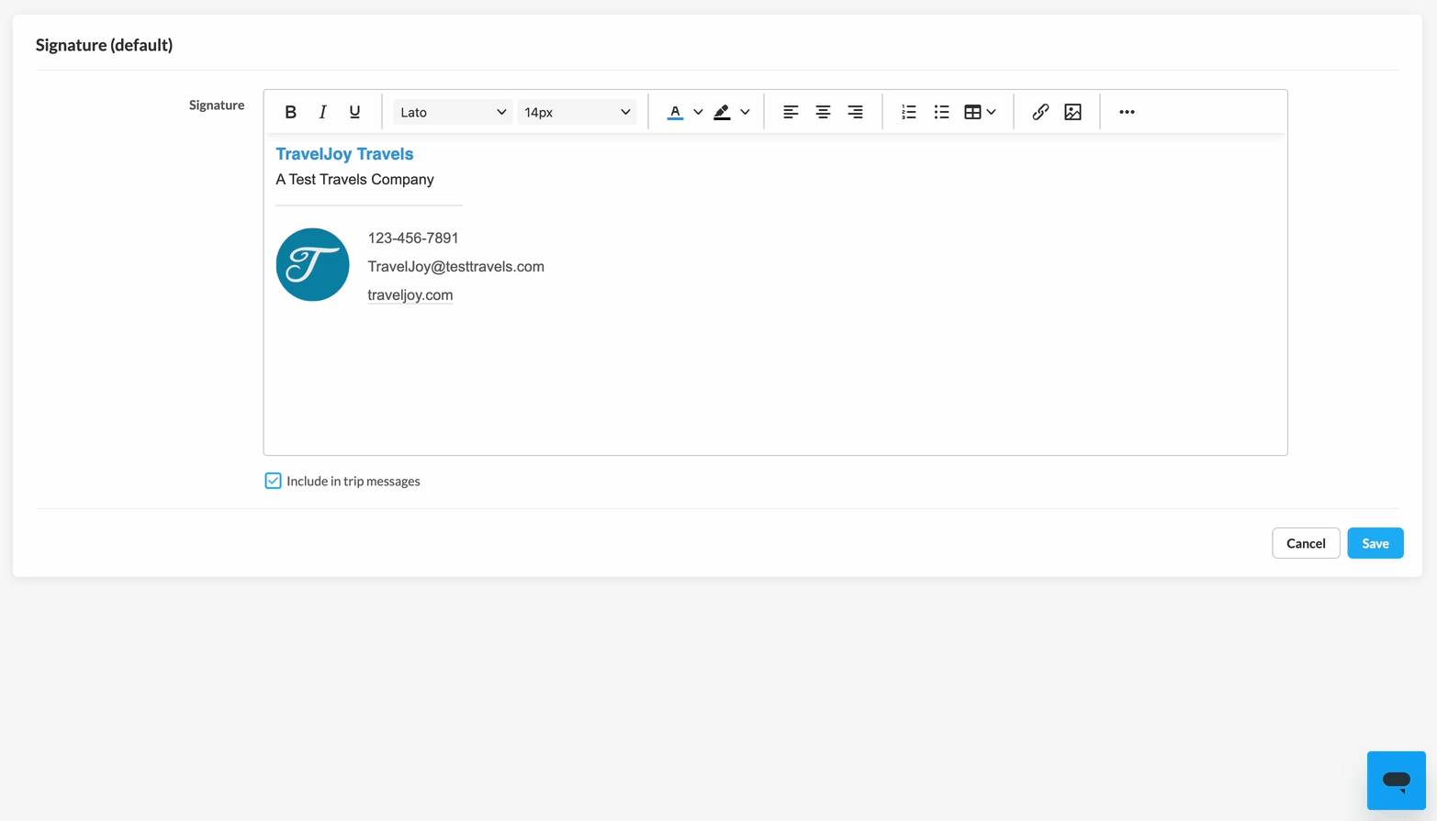This screenshot has height=821, width=1437.
Task: Open the chat support widget
Action: (1396, 780)
